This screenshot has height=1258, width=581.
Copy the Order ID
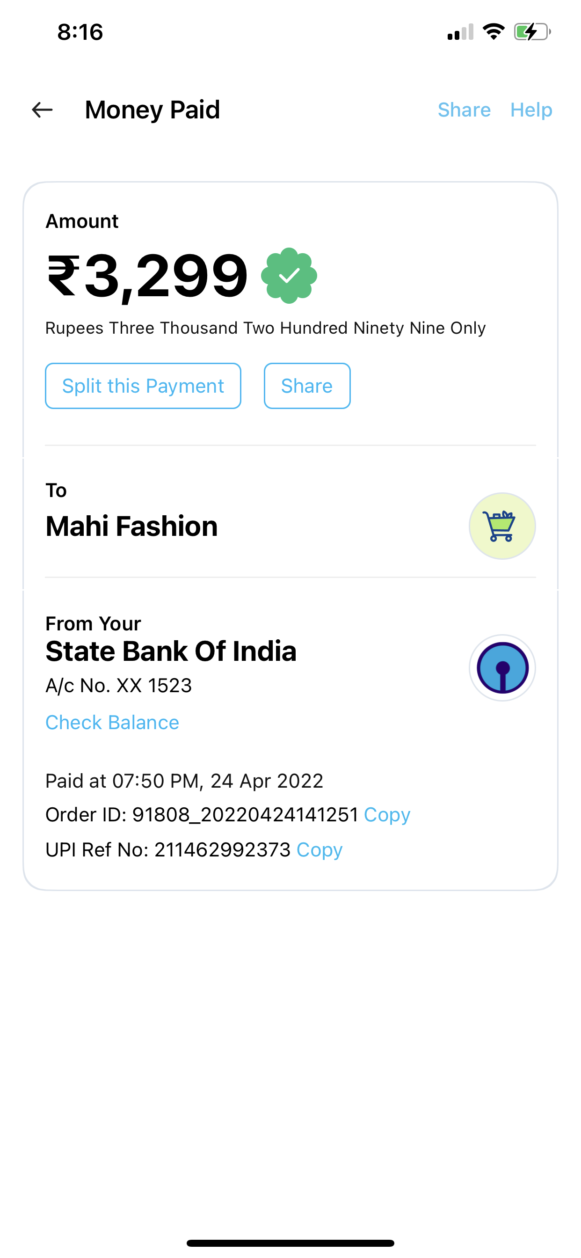(387, 815)
